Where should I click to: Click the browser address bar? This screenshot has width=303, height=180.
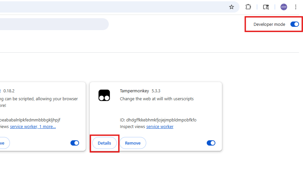120,7
